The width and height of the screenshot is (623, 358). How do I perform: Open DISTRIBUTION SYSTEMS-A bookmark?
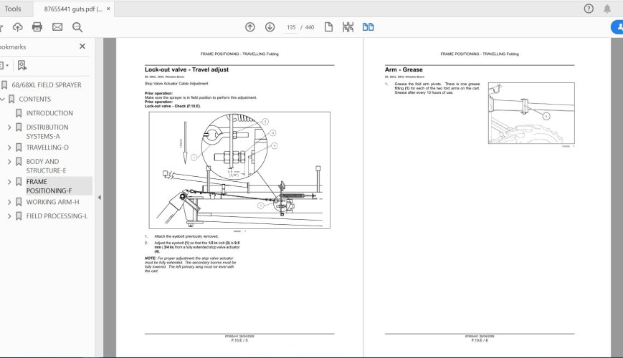47,132
